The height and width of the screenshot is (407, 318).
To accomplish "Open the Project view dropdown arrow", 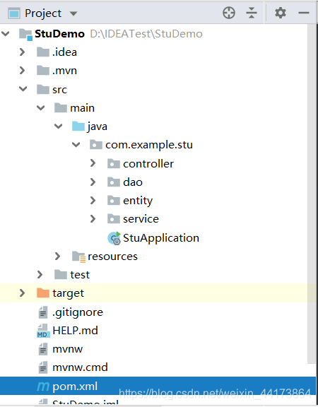I will coord(73,13).
